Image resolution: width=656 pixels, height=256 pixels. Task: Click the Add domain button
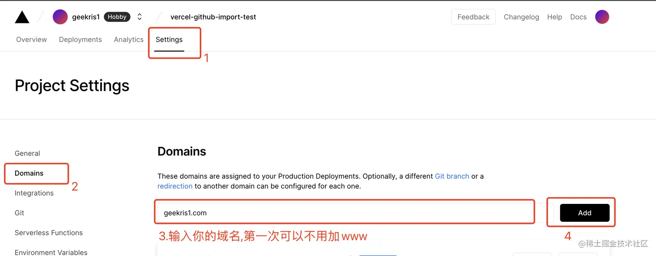tap(585, 213)
